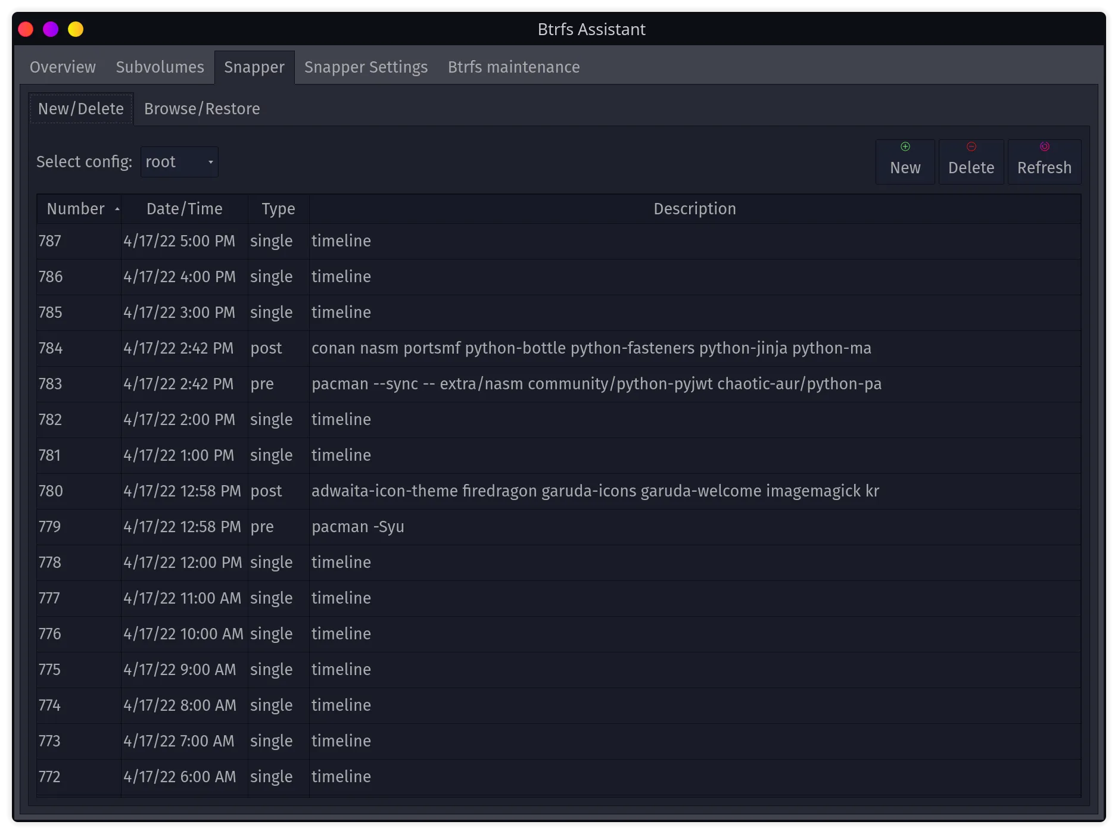
Task: Sort by the Date/Time column header
Action: [185, 209]
